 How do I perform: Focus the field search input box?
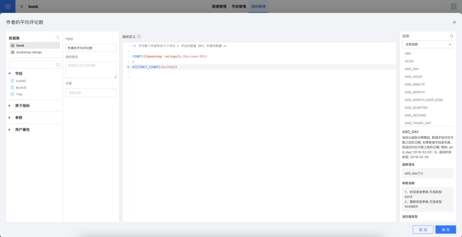click(35, 65)
